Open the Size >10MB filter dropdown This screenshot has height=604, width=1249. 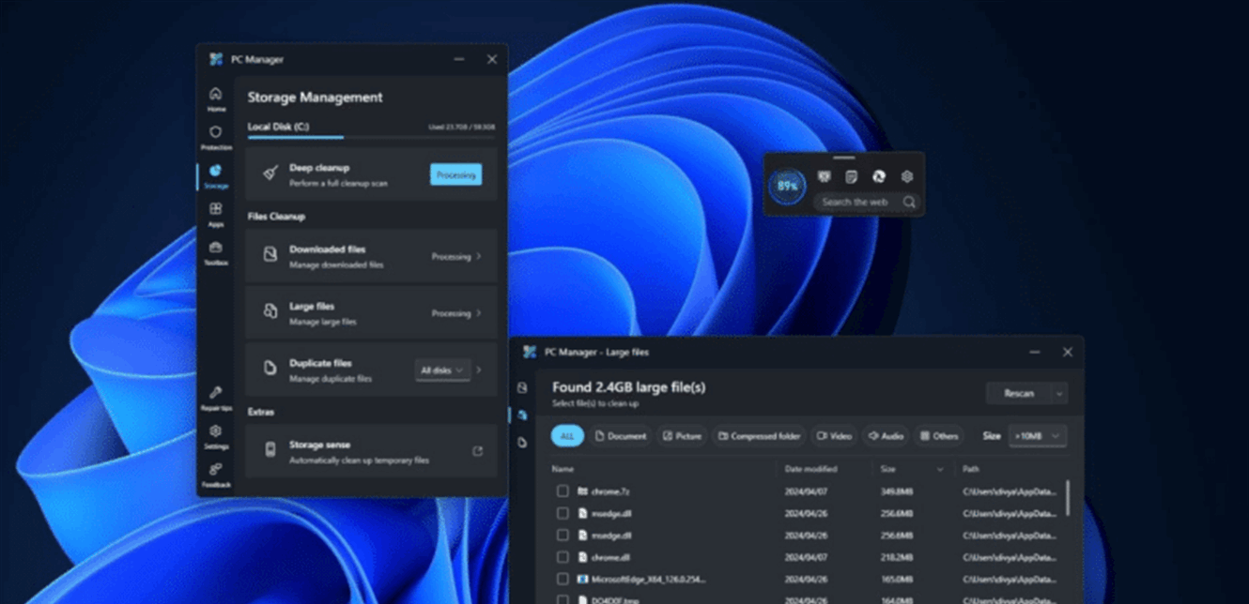1038,436
